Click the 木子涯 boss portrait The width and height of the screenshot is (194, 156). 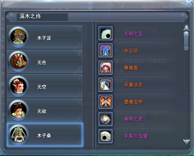(18, 37)
